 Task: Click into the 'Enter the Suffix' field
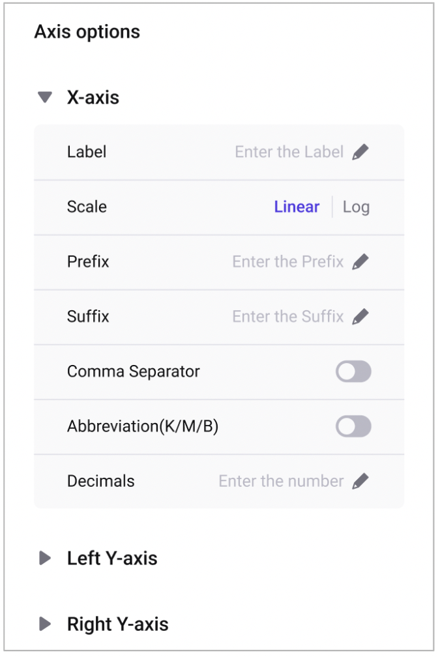(287, 317)
